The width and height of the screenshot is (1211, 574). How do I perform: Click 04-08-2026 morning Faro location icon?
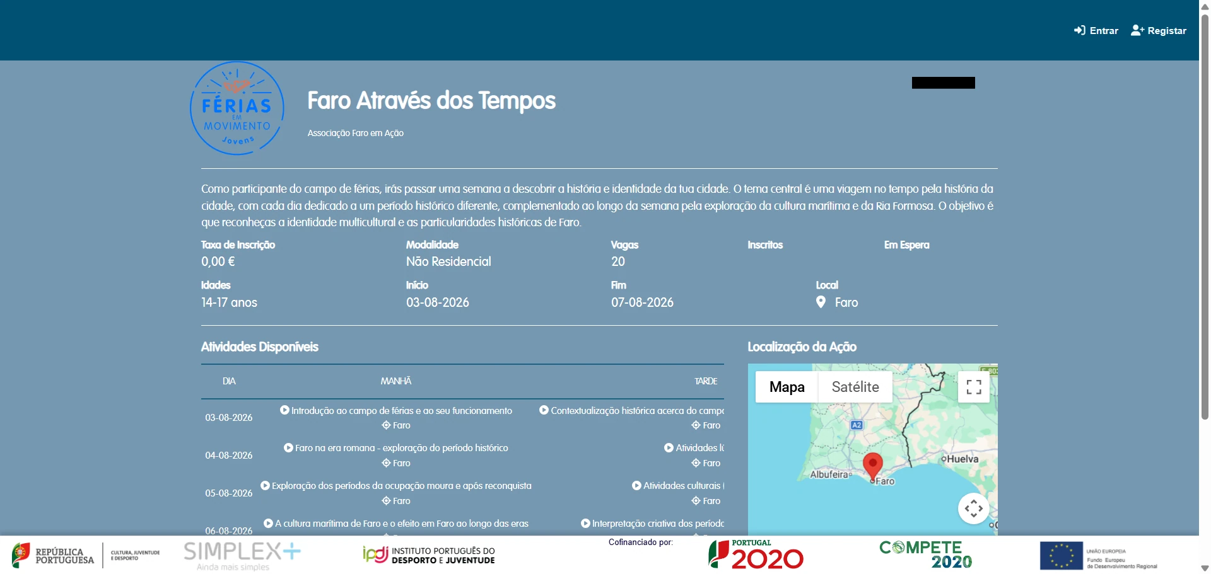click(386, 463)
